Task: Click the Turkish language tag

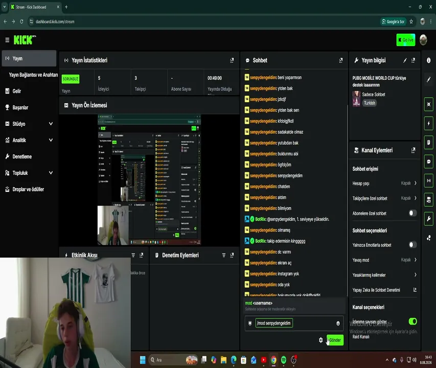Action: point(370,103)
